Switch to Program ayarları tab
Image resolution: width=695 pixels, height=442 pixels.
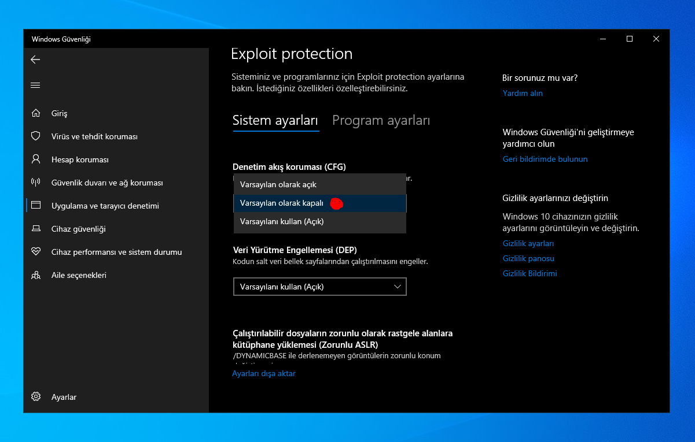click(381, 121)
